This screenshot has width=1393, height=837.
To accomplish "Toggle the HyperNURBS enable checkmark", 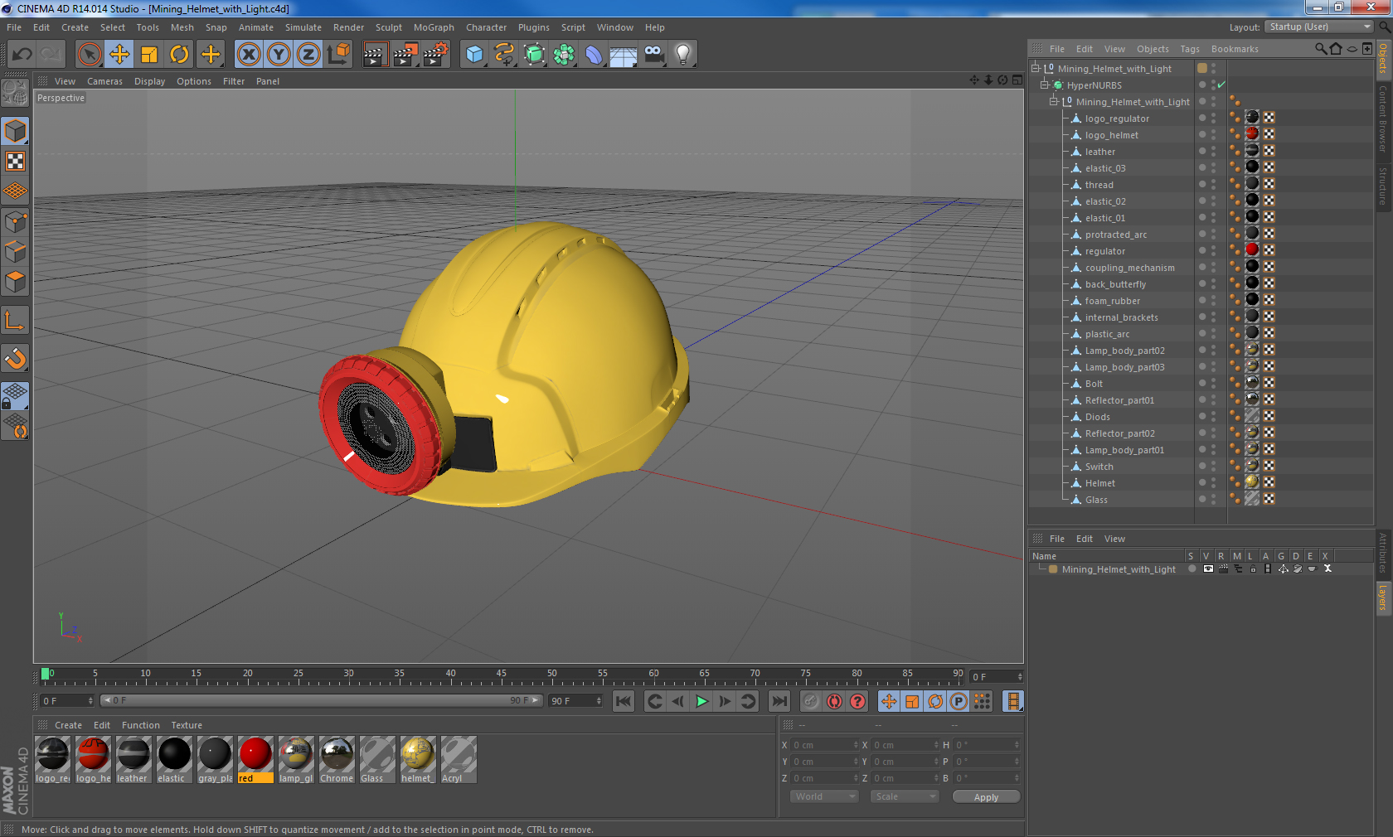I will click(x=1221, y=85).
